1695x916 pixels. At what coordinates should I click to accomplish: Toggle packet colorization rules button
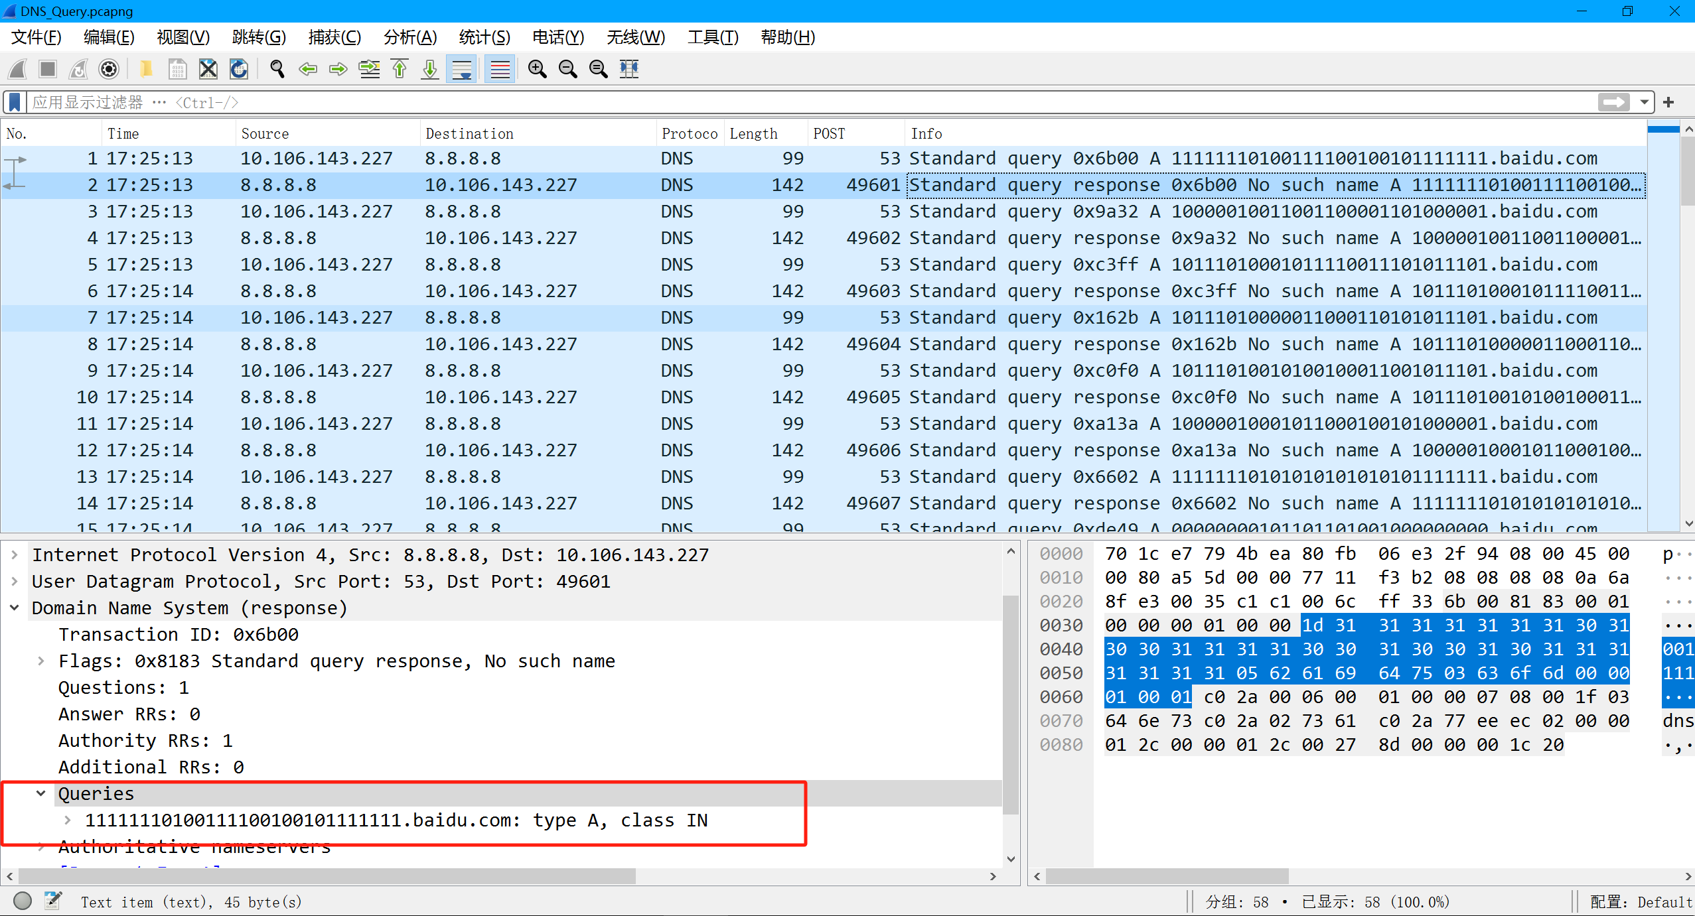pos(500,69)
